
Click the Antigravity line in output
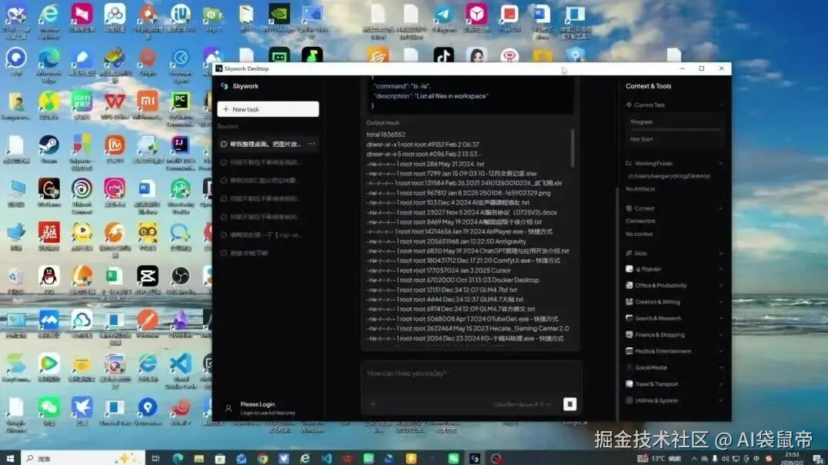click(446, 241)
